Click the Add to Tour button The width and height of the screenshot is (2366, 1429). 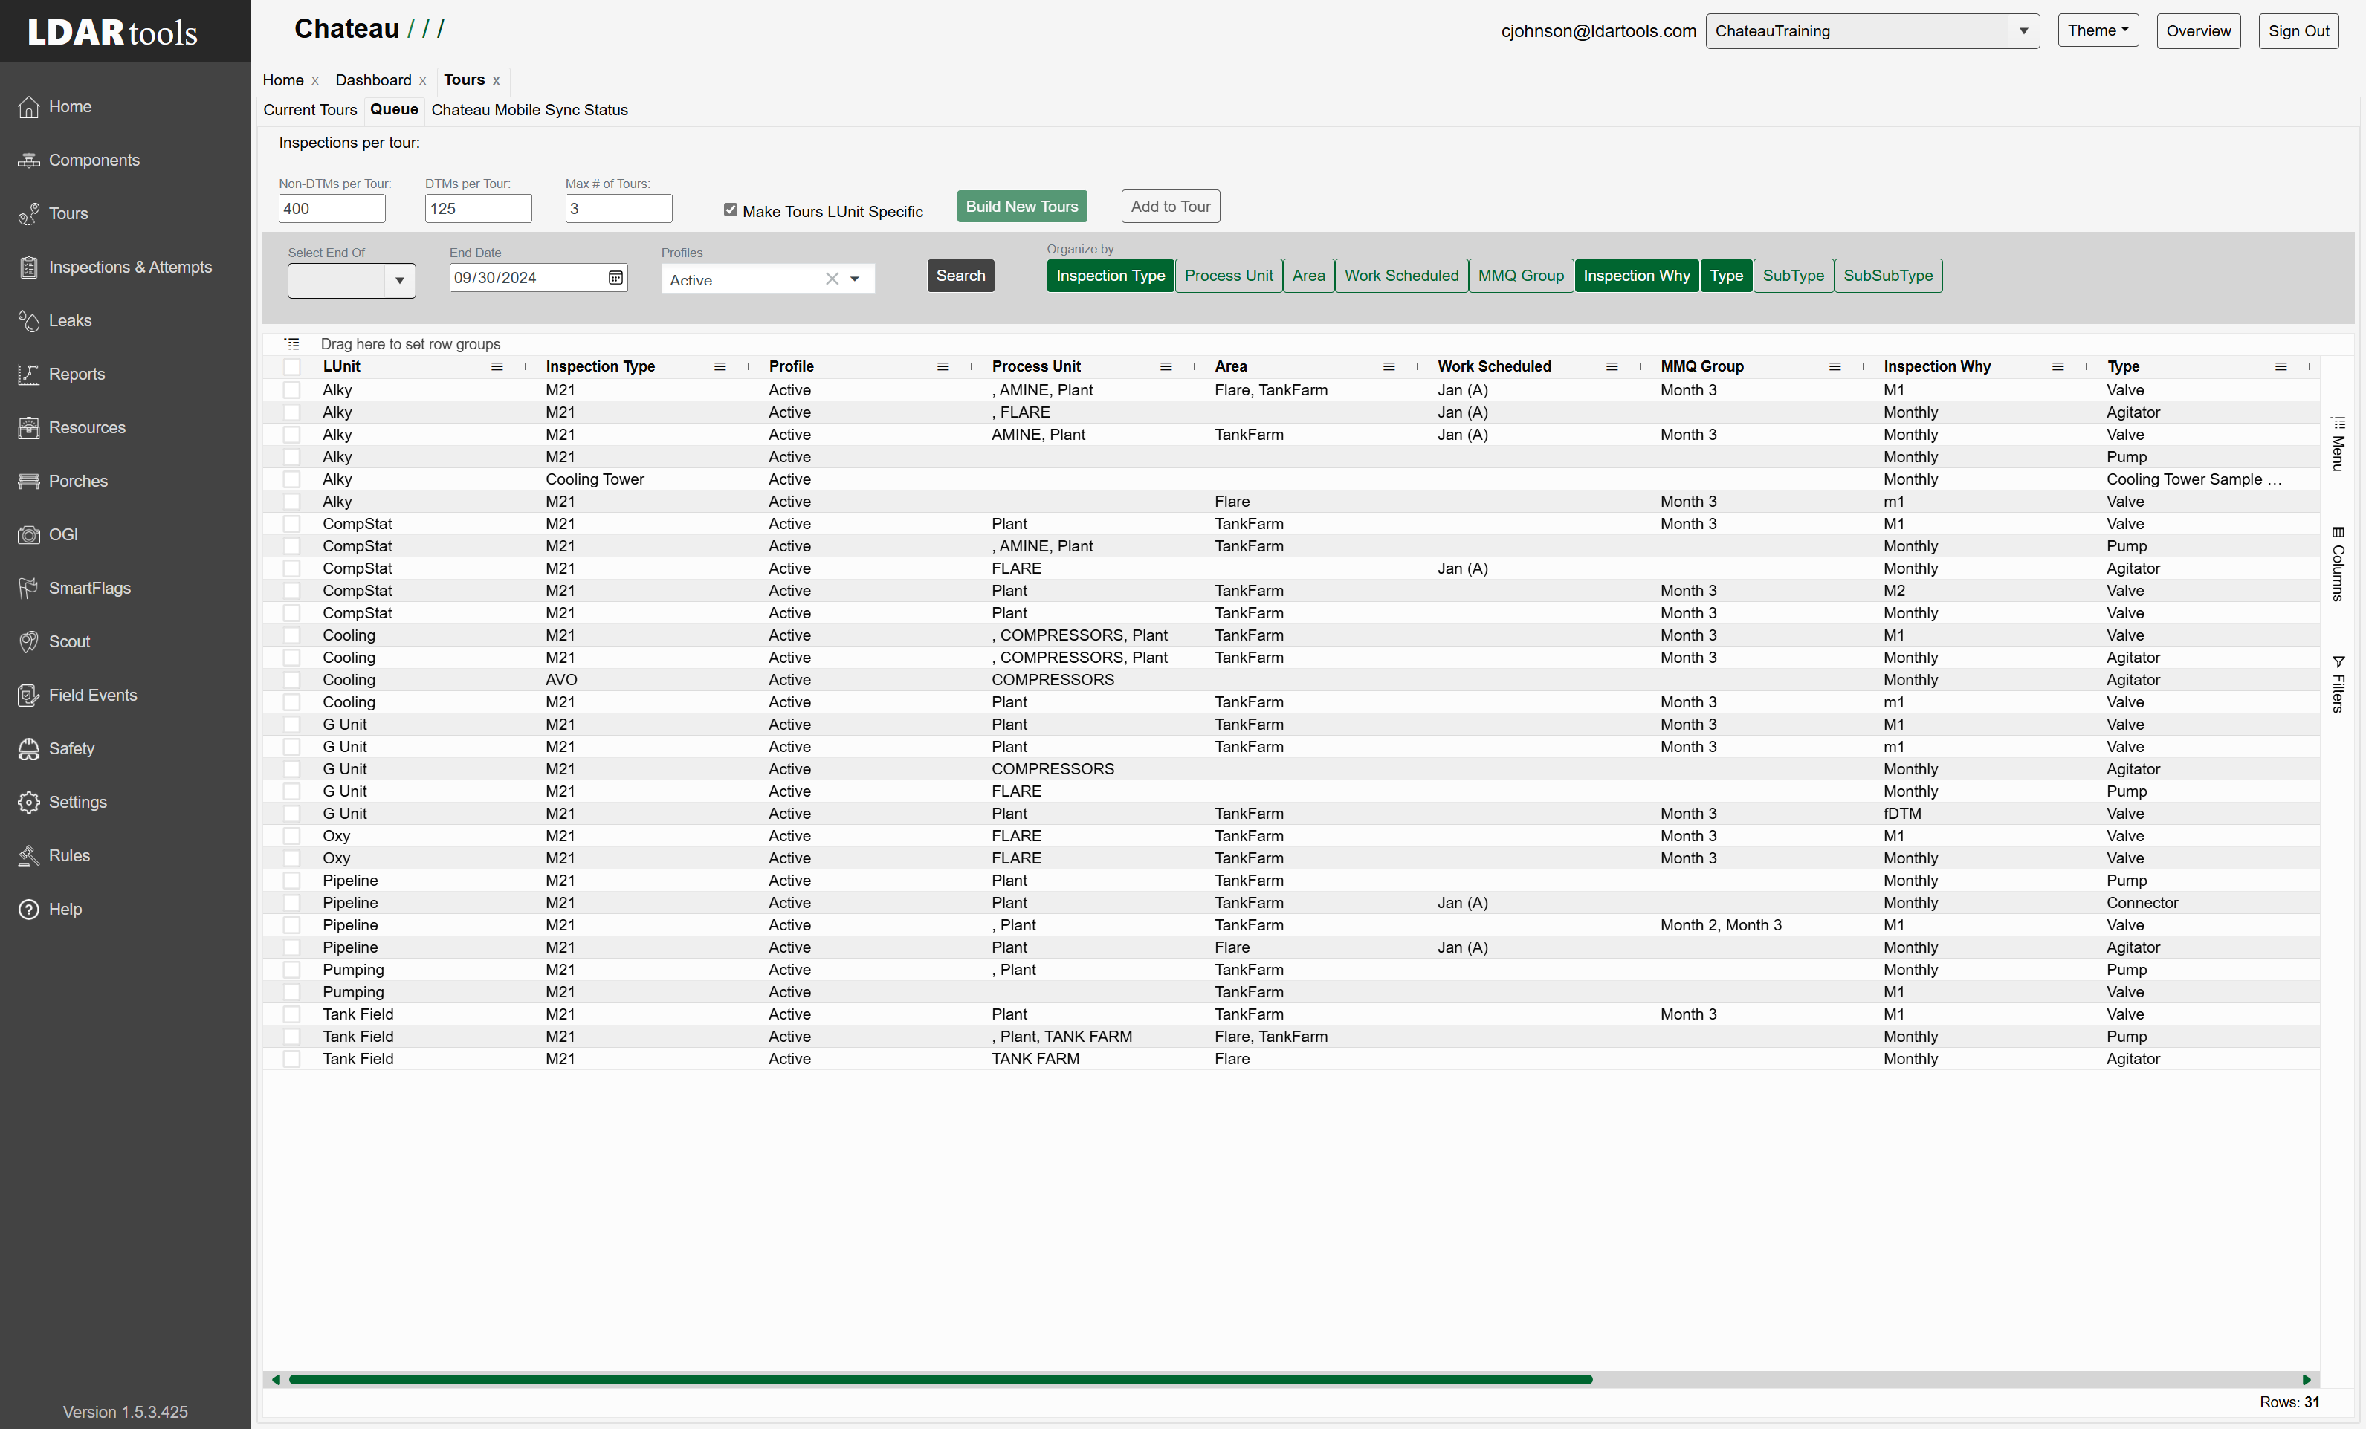coord(1171,207)
